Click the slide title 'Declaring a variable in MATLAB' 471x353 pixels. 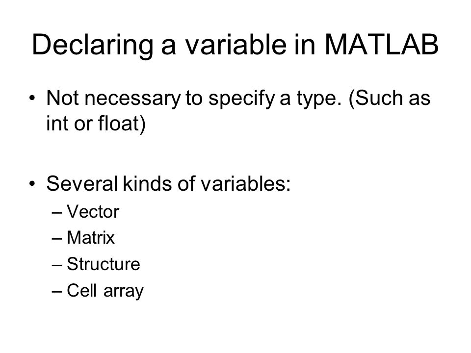[235, 45]
